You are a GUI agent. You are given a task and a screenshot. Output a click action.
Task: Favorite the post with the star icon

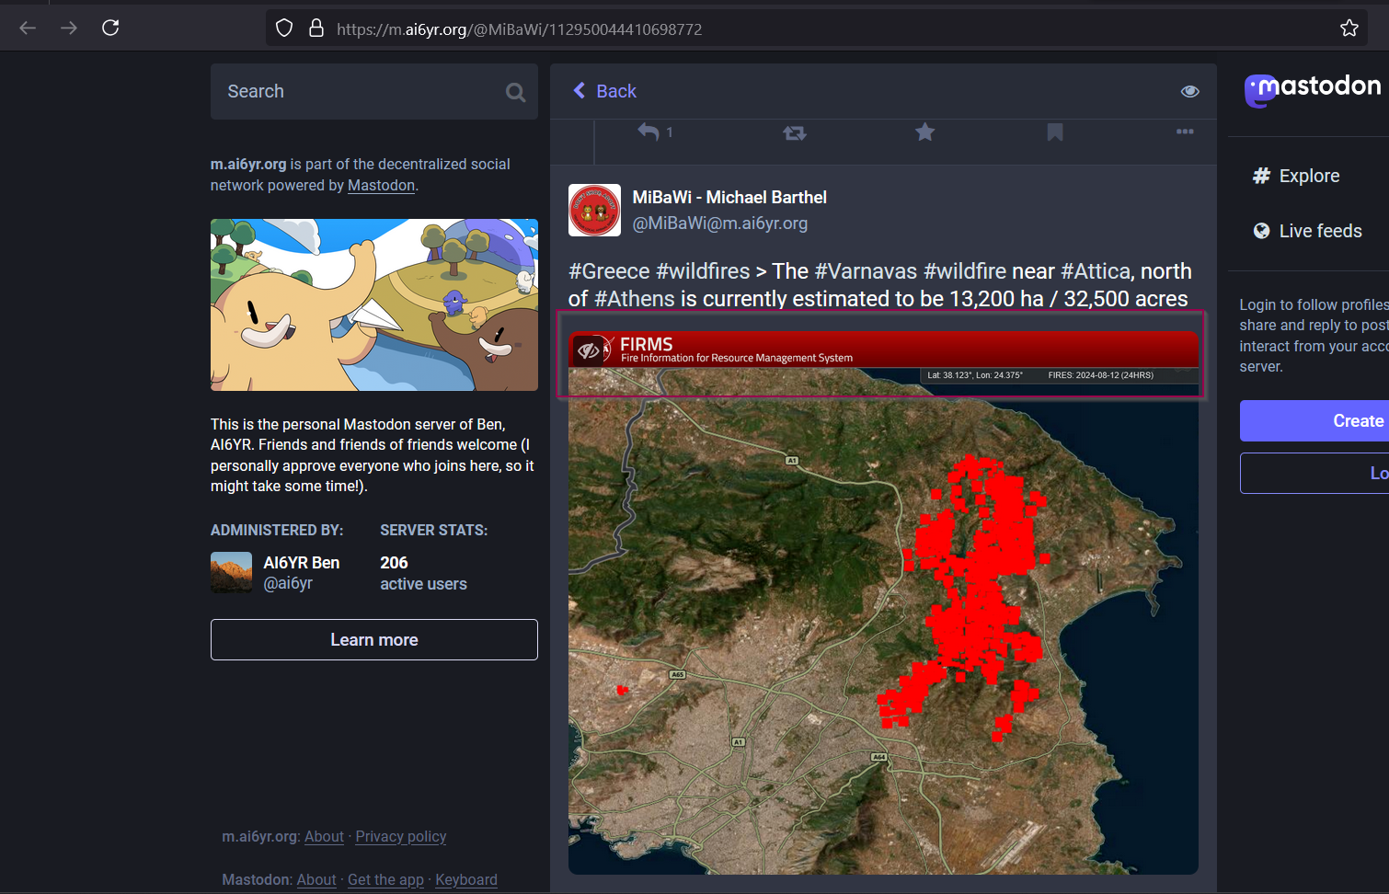point(924,132)
